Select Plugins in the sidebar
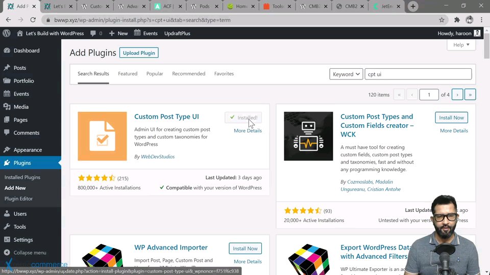Screen dimensions: 490x275 [31, 163]
